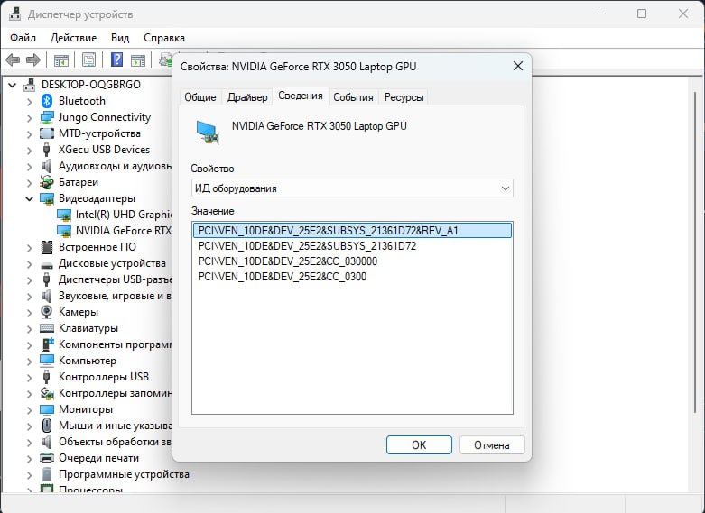Viewport: 705px width, 513px height.
Task: Expand the Bluetooth category
Action: [29, 102]
